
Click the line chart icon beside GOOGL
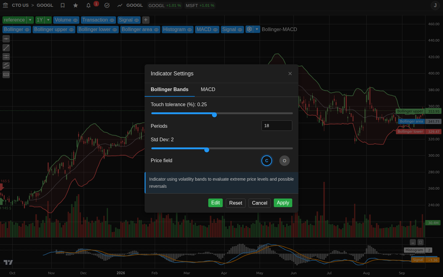[x=120, y=5]
